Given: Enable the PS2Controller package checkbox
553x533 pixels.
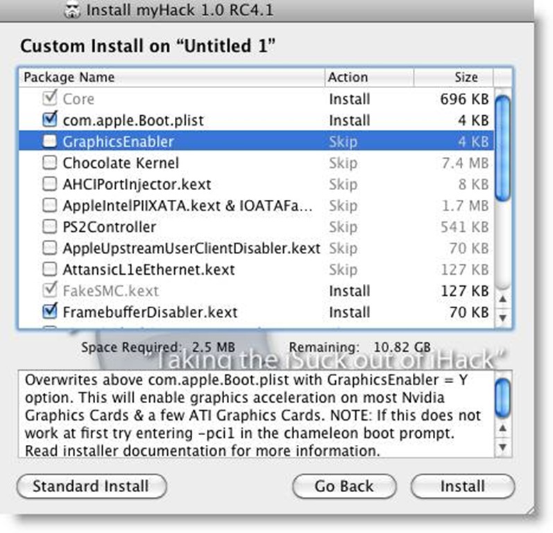Looking at the screenshot, I should point(49,227).
